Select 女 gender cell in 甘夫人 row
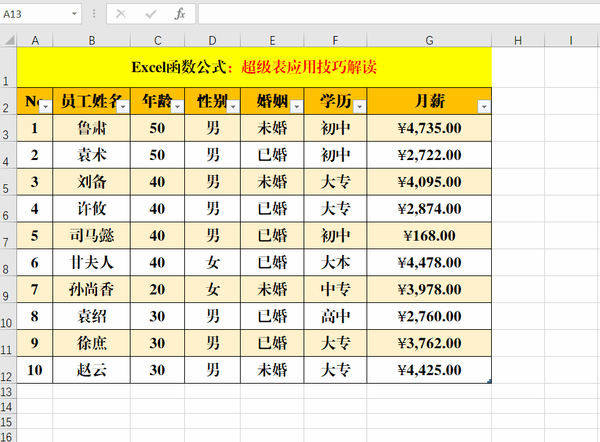The height and width of the screenshot is (442, 600). 212,262
